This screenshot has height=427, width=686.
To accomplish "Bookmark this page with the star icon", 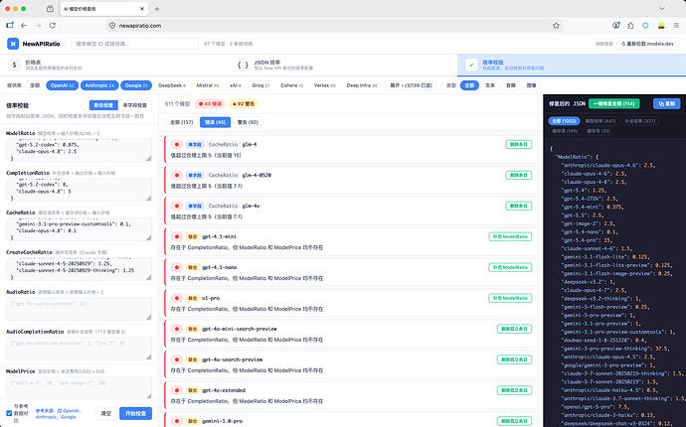I will click(x=556, y=26).
